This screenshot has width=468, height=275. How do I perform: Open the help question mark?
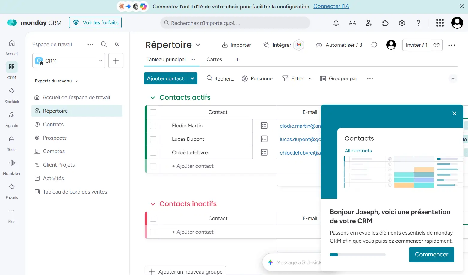(x=419, y=23)
